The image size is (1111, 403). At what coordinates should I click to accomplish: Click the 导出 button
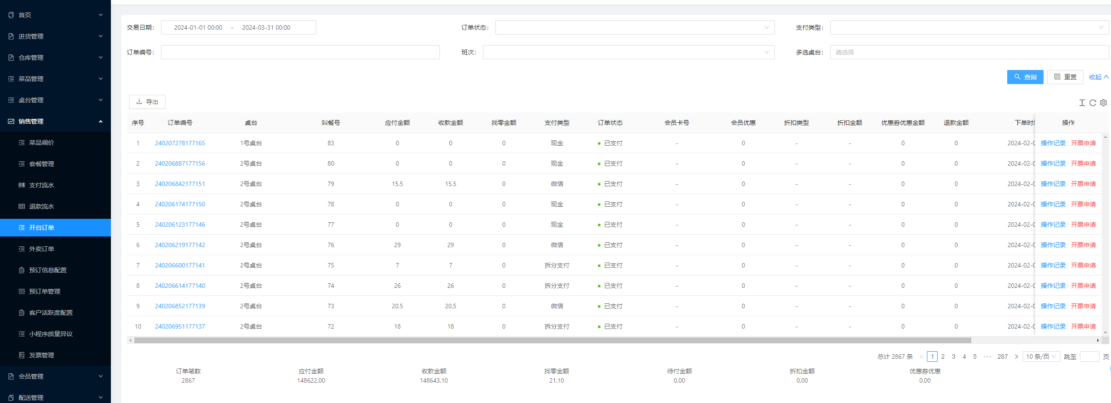(x=147, y=102)
